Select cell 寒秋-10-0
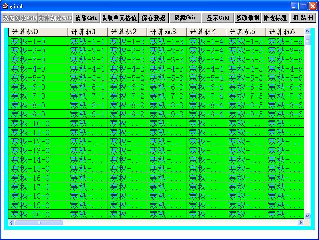 (38, 123)
